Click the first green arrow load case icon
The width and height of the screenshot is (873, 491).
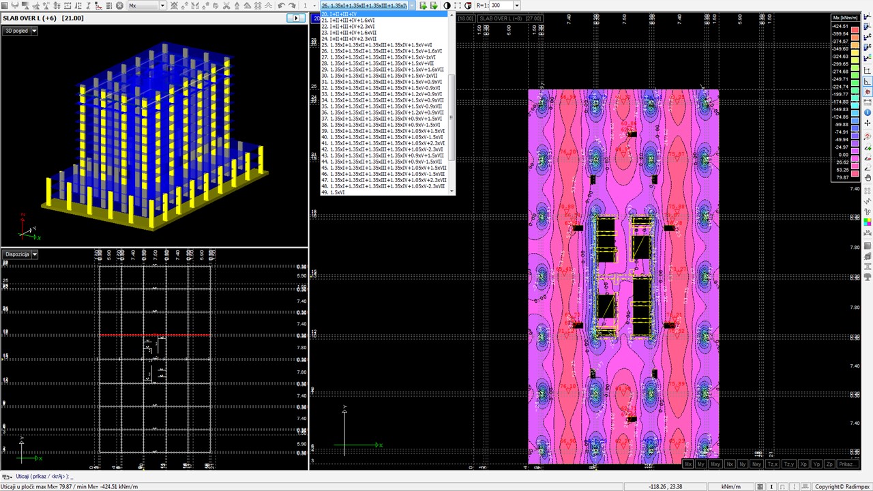423,5
